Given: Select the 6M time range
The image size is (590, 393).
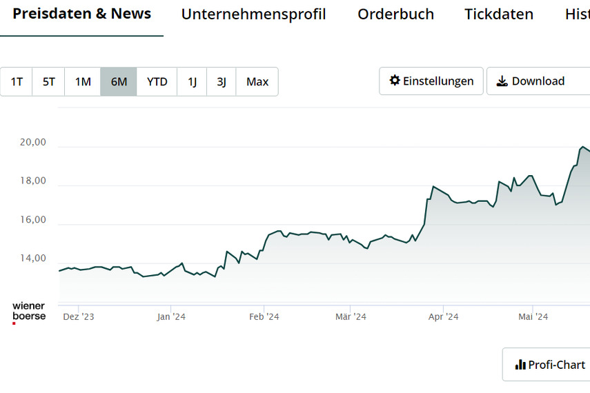Looking at the screenshot, I should tap(119, 81).
